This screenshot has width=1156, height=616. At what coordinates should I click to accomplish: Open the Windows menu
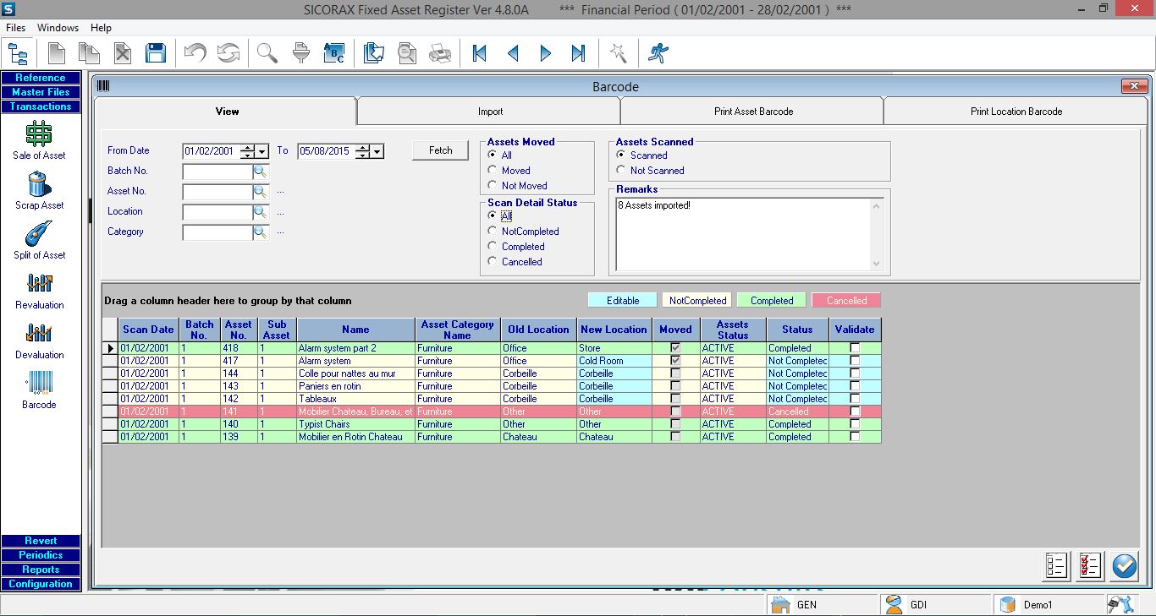(x=58, y=28)
